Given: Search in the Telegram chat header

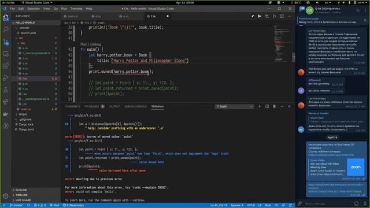Looking at the screenshot, I should click(358, 10).
